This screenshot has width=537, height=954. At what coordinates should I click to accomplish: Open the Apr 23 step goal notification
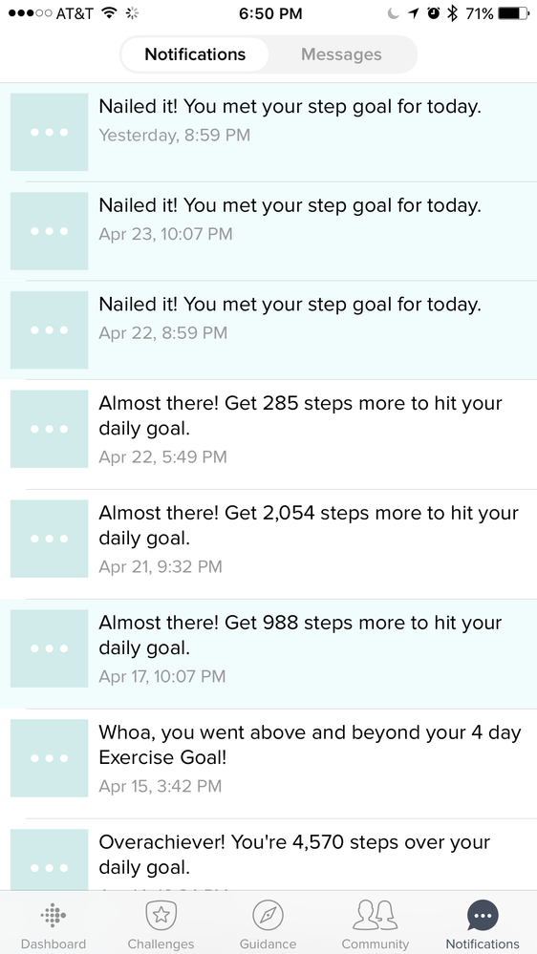pyautogui.click(x=268, y=231)
